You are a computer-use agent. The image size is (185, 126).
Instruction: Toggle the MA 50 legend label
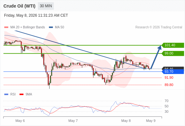pos(60,27)
